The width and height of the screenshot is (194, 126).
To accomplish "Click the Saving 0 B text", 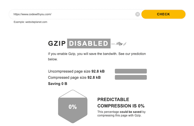I will click(x=58, y=84).
